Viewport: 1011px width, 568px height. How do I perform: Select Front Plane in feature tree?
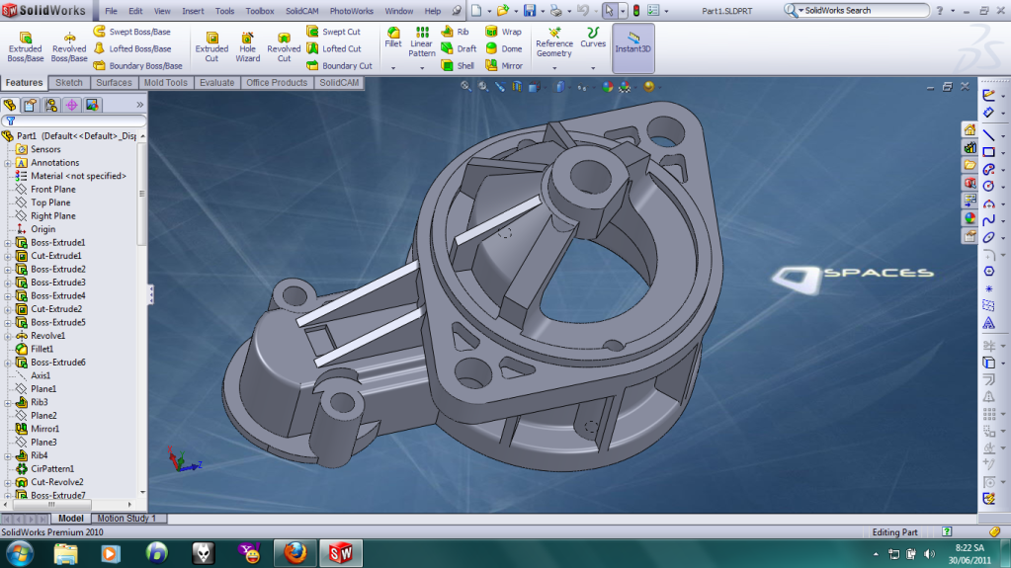[x=52, y=190]
